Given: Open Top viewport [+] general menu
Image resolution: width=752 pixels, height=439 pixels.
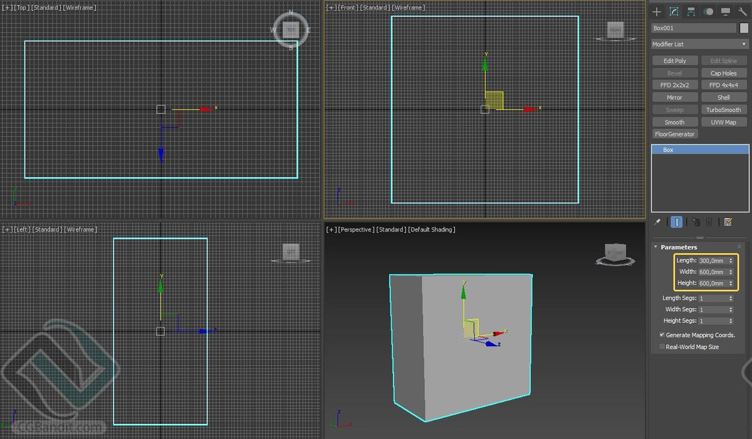Looking at the screenshot, I should pyautogui.click(x=7, y=8).
